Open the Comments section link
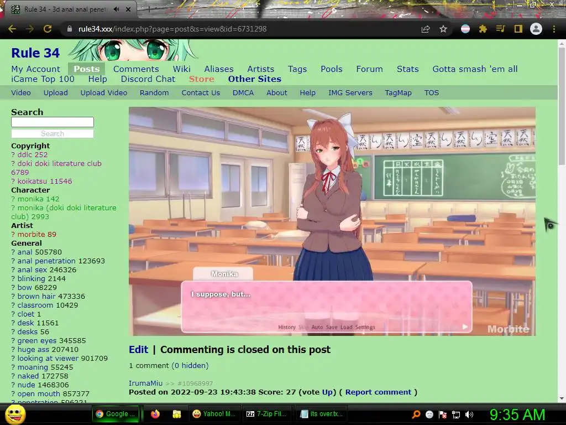The image size is (566, 425). (136, 69)
